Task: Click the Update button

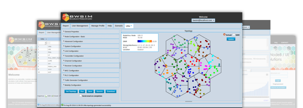Action: click(x=231, y=39)
